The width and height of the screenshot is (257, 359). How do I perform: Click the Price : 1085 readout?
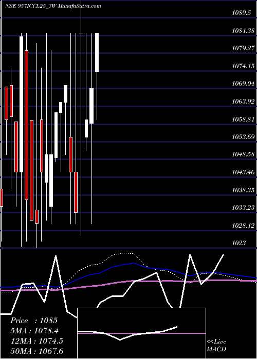click(34, 321)
